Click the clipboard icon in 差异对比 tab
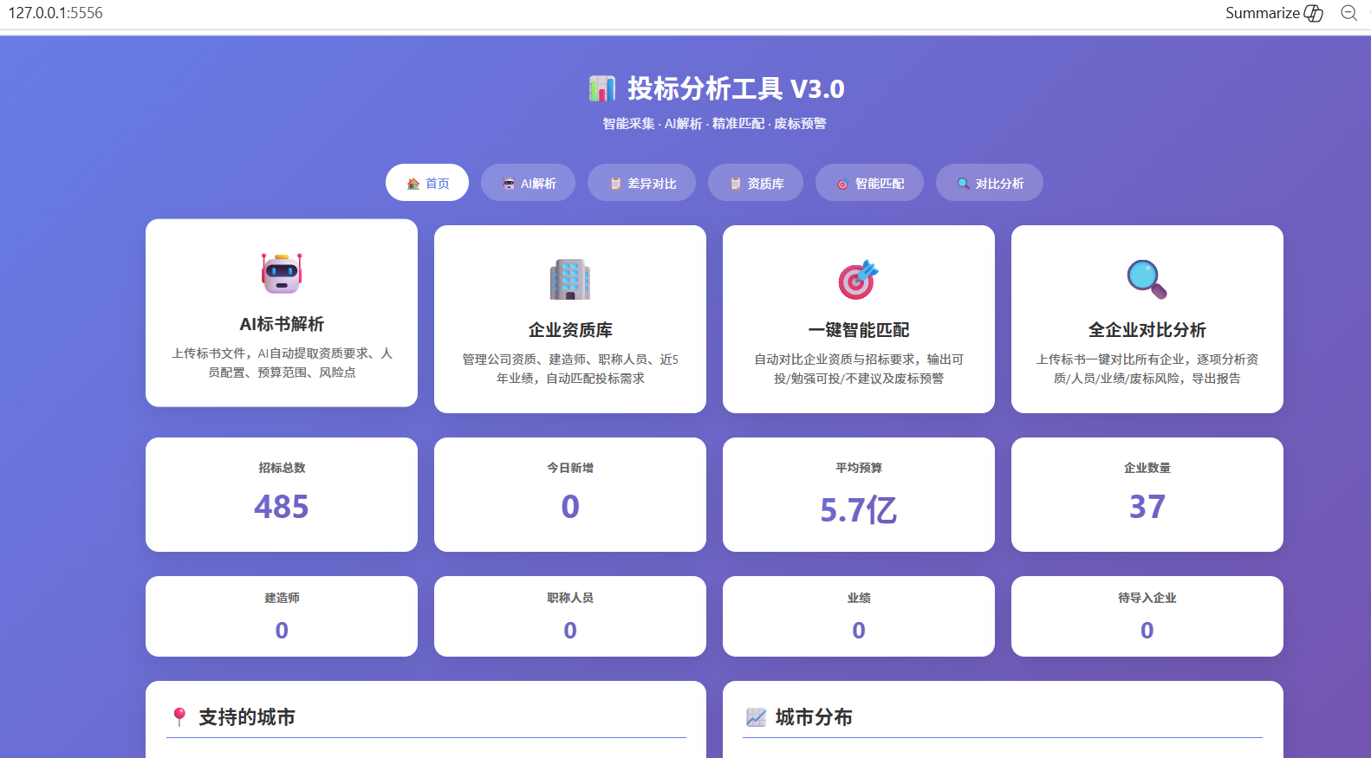The width and height of the screenshot is (1371, 758). [615, 184]
